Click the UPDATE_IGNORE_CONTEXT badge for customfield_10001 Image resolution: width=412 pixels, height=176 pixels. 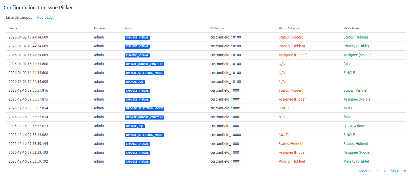[x=144, y=117]
